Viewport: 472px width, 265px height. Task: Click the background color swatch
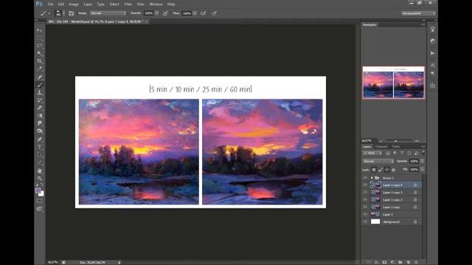tap(42, 194)
